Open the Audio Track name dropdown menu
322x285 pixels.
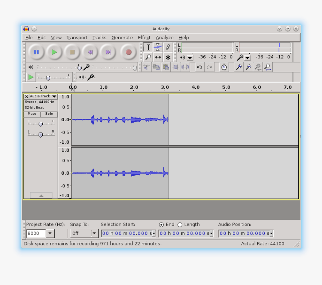[54, 96]
